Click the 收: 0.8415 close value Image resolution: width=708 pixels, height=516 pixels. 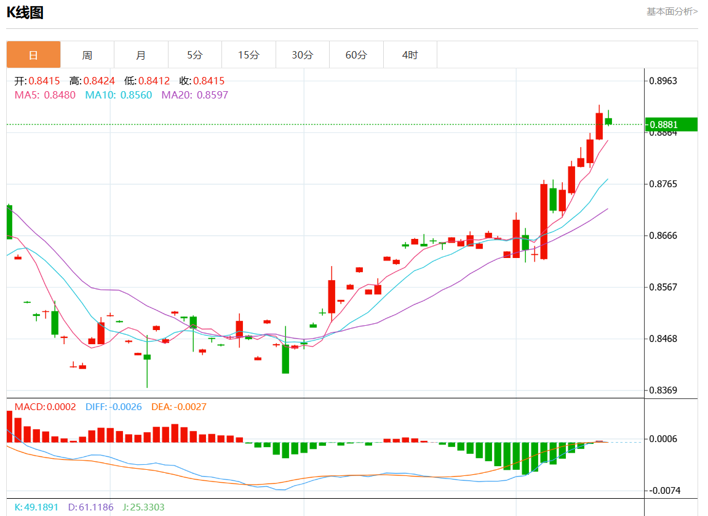tap(202, 81)
